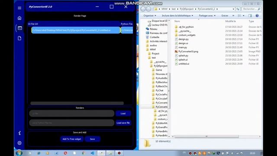Select the .qt_for_python folder
The width and height of the screenshot is (277, 156).
click(186, 27)
